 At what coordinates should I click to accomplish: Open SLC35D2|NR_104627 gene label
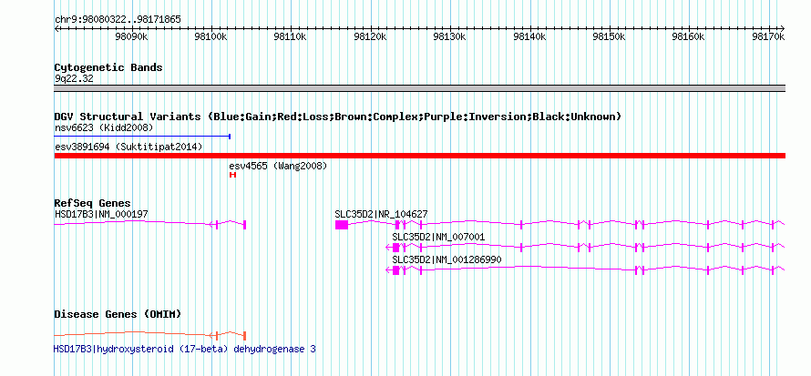381,214
